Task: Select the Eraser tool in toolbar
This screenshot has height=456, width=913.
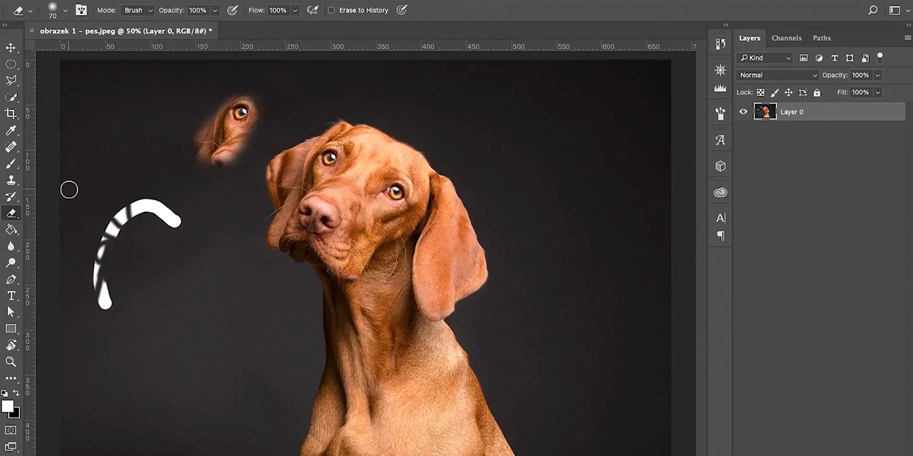Action: click(11, 213)
